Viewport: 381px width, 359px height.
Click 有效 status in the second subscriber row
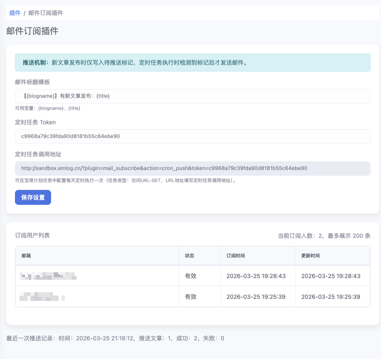point(190,297)
